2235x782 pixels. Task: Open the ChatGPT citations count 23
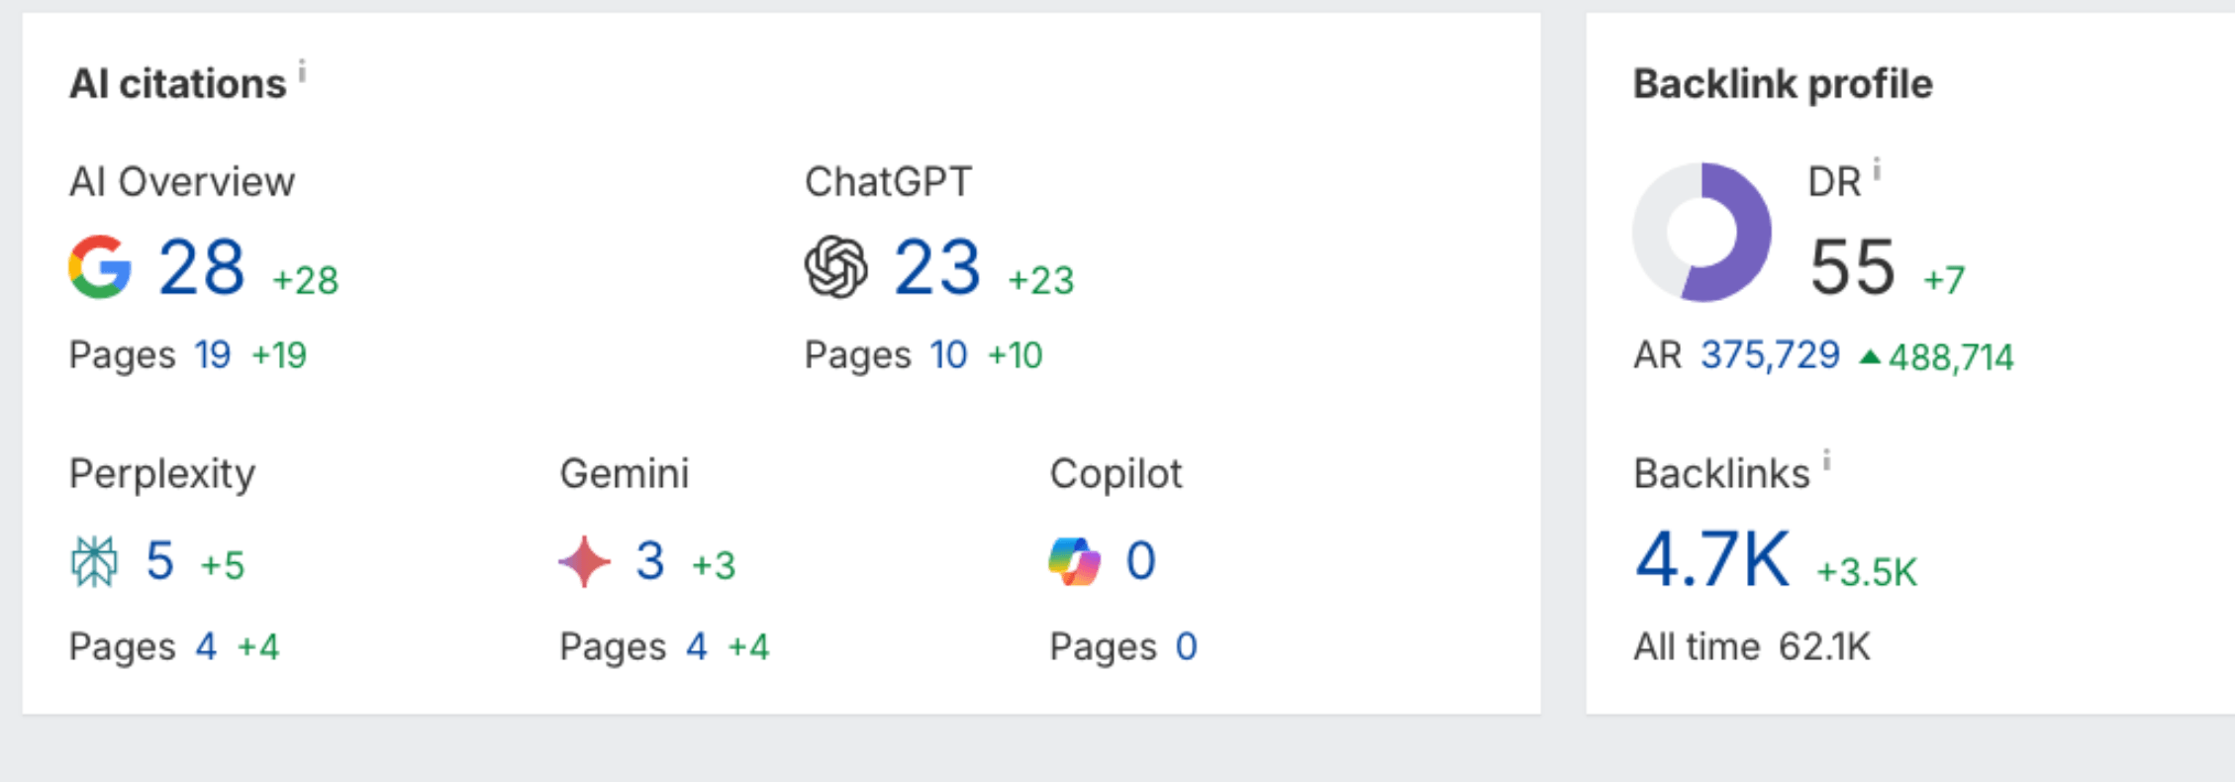pyautogui.click(x=936, y=267)
